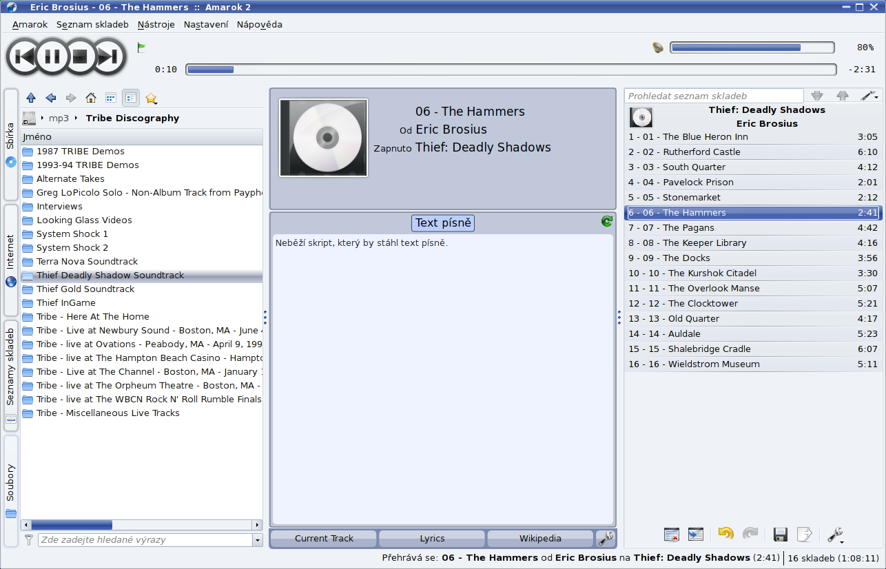
Task: Switch the file browser to detailed list view
Action: [131, 98]
